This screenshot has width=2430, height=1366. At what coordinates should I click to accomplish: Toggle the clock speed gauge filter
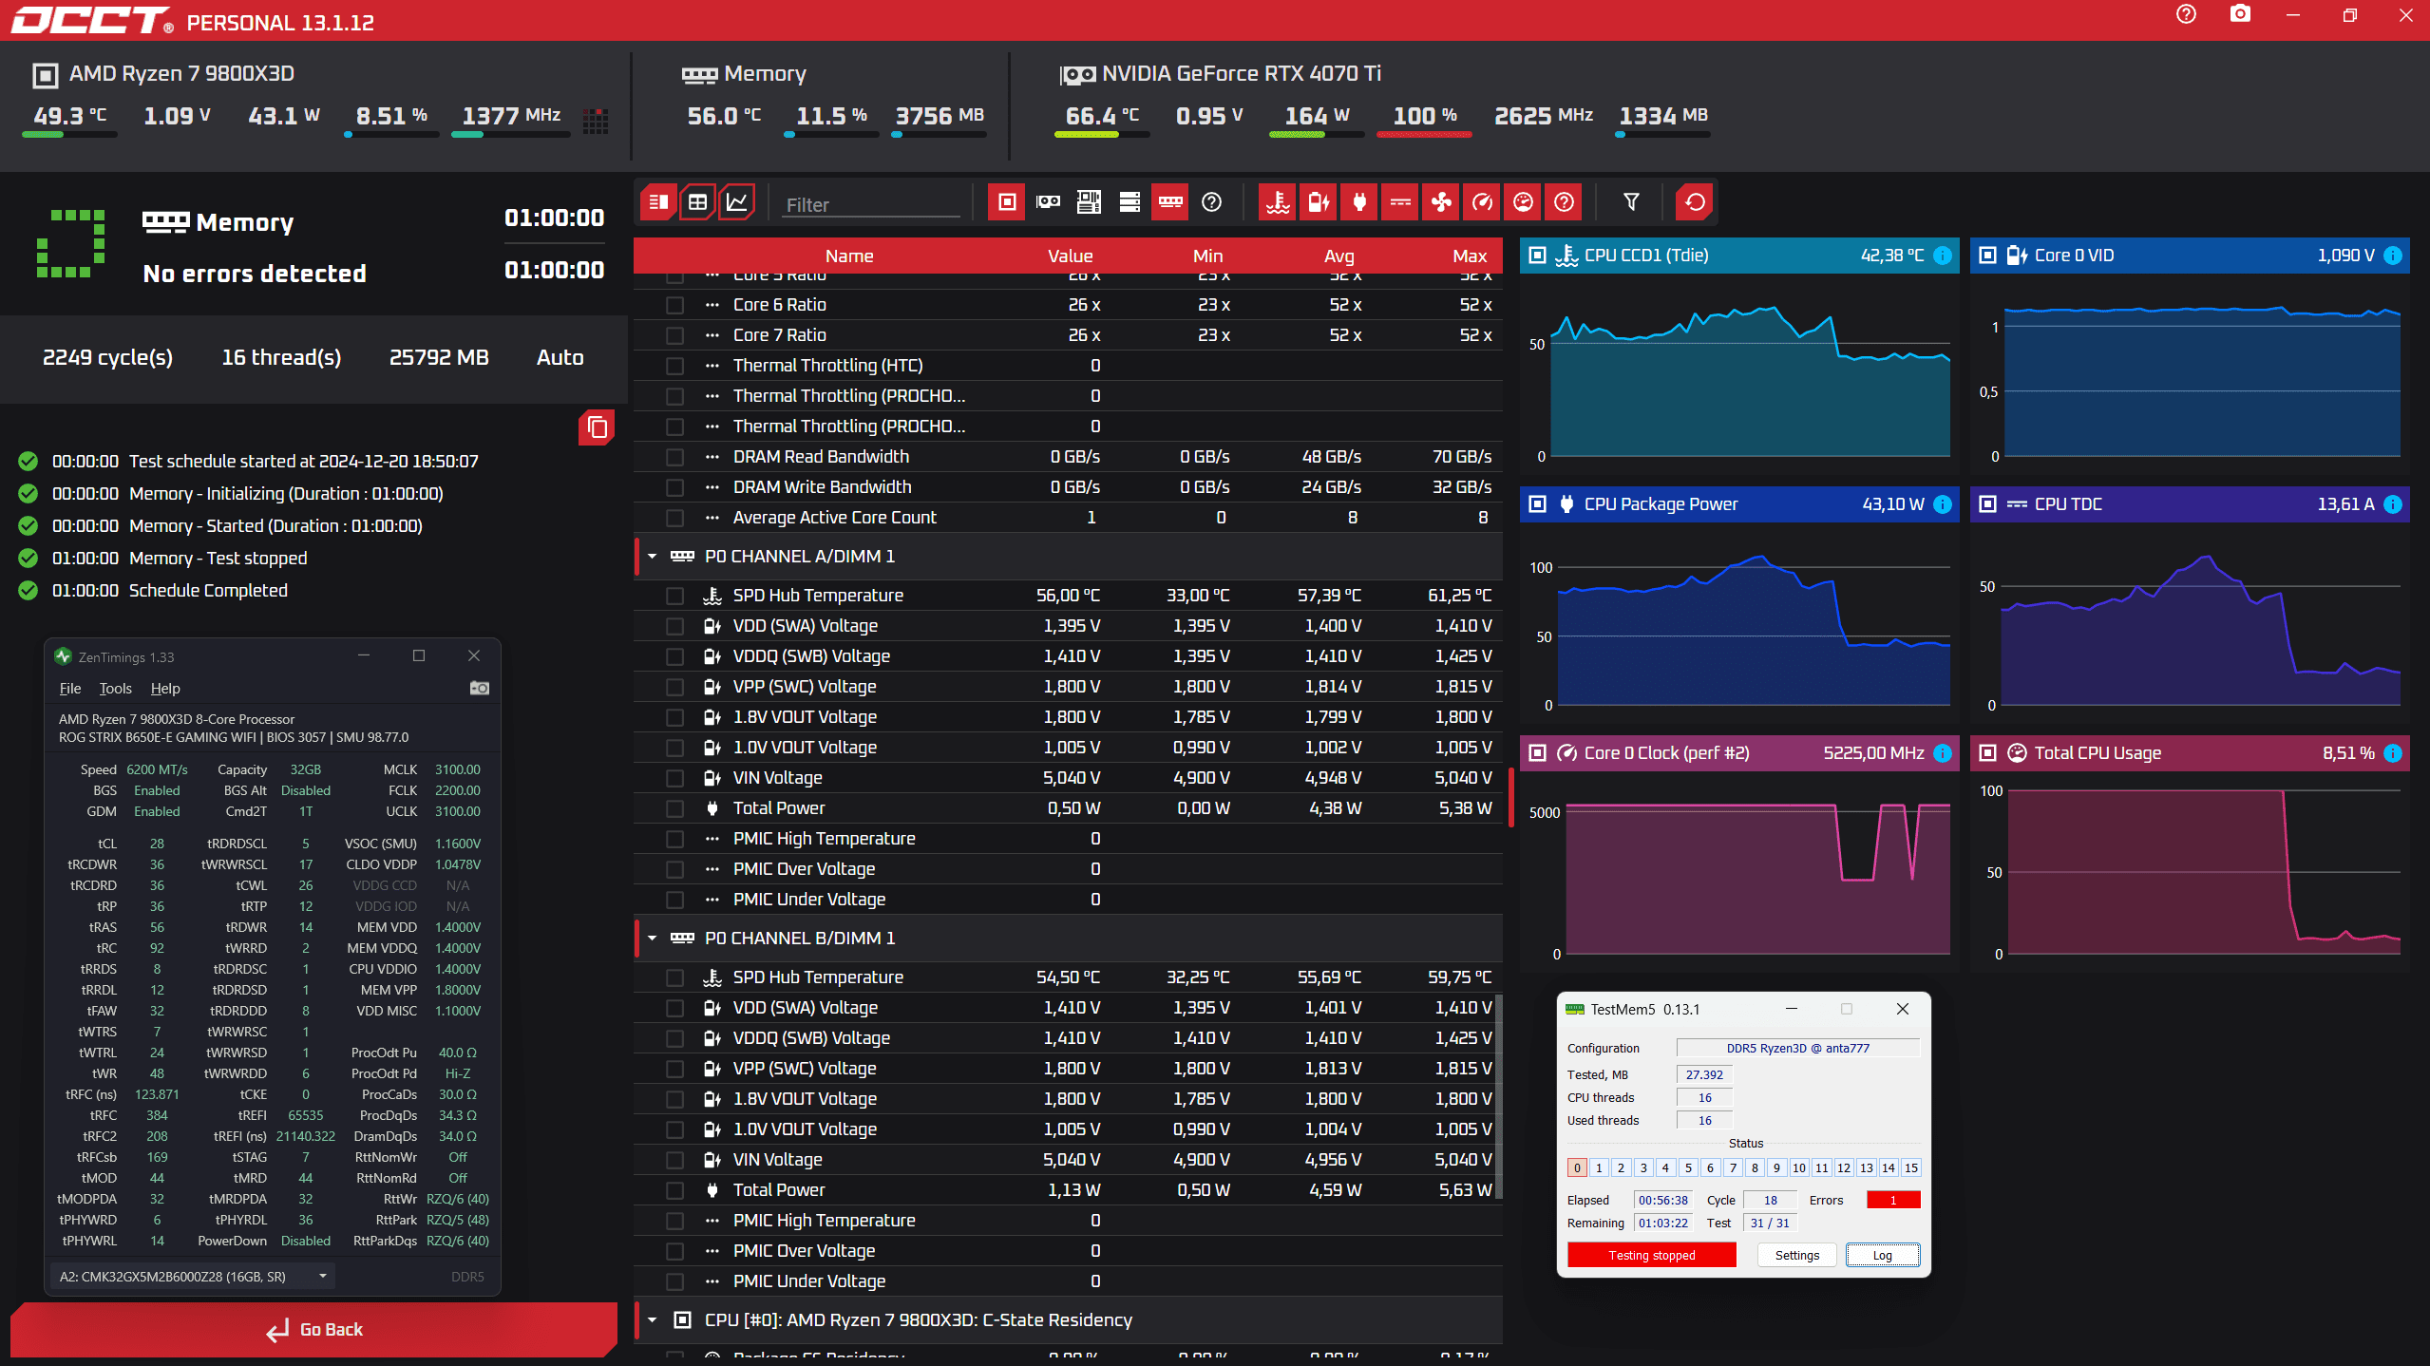click(1482, 202)
